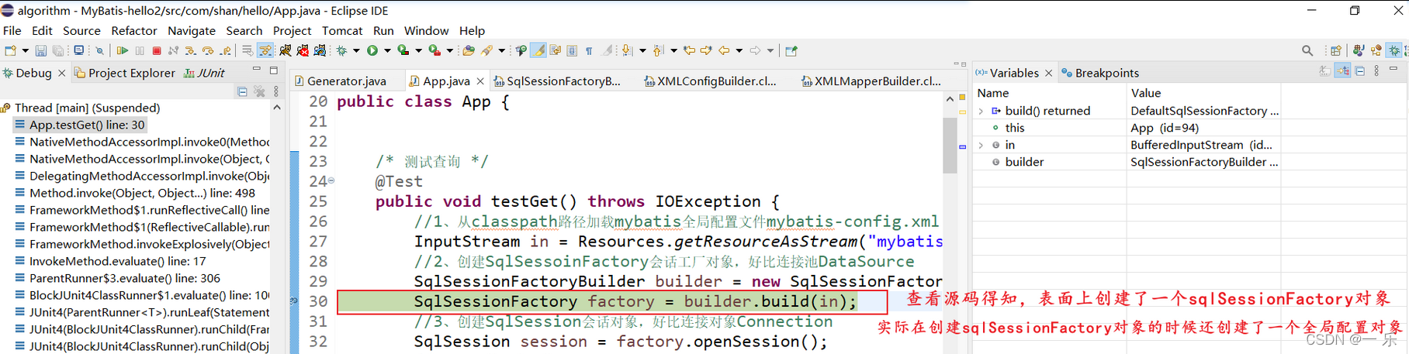
Task: Click the Resume debug button
Action: [x=123, y=50]
